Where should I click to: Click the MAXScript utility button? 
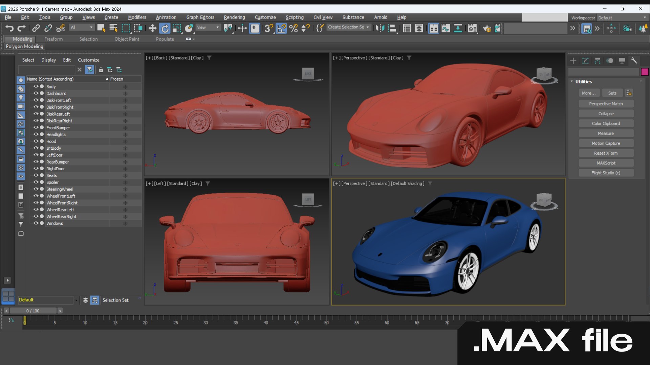click(606, 163)
